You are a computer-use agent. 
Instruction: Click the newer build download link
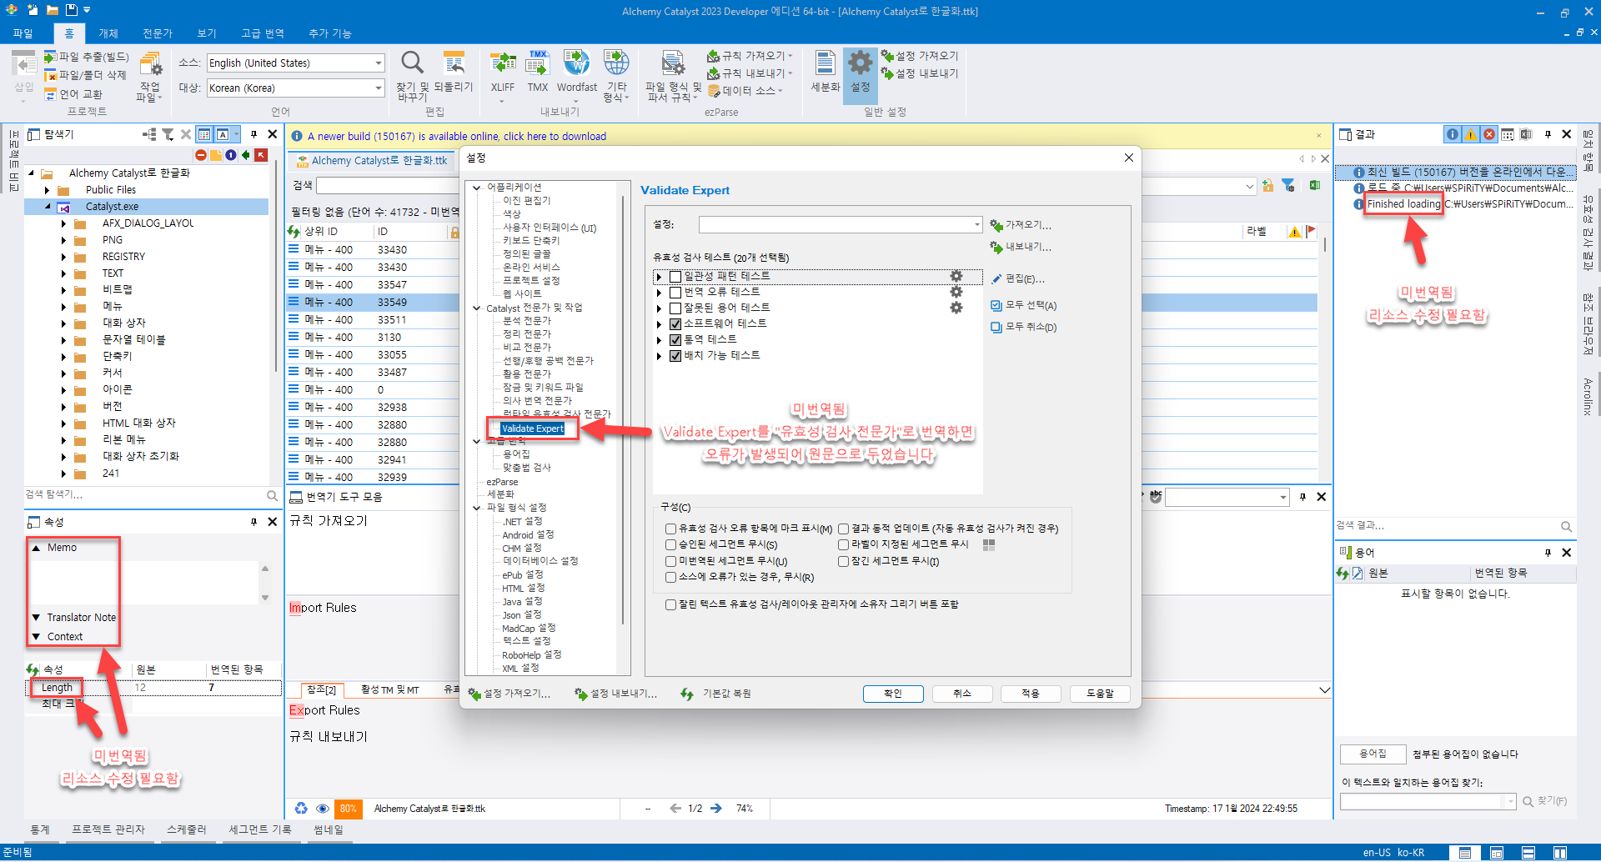point(457,137)
